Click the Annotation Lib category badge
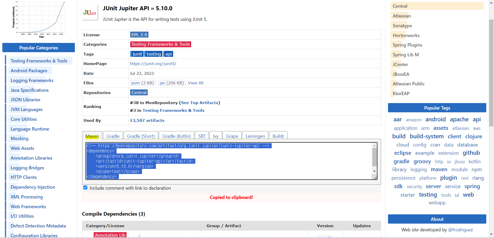 coord(110,235)
